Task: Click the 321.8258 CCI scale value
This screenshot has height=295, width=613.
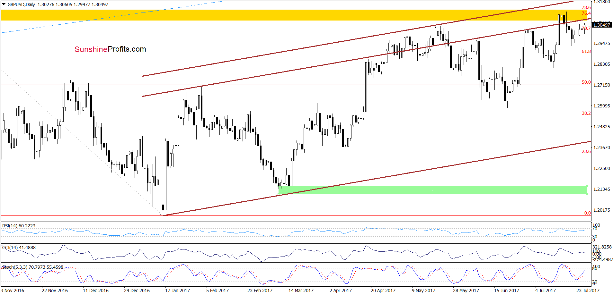Action: (x=602, y=247)
